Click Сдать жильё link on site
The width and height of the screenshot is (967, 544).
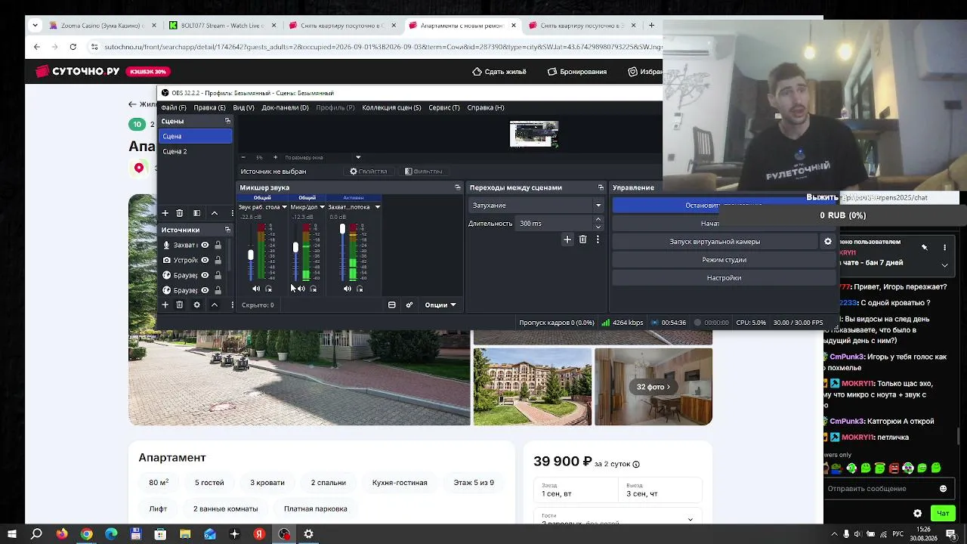[499, 72]
